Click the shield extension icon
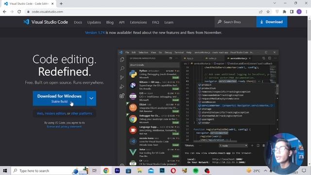Viewport: 311px width, 175px height. click(x=277, y=12)
